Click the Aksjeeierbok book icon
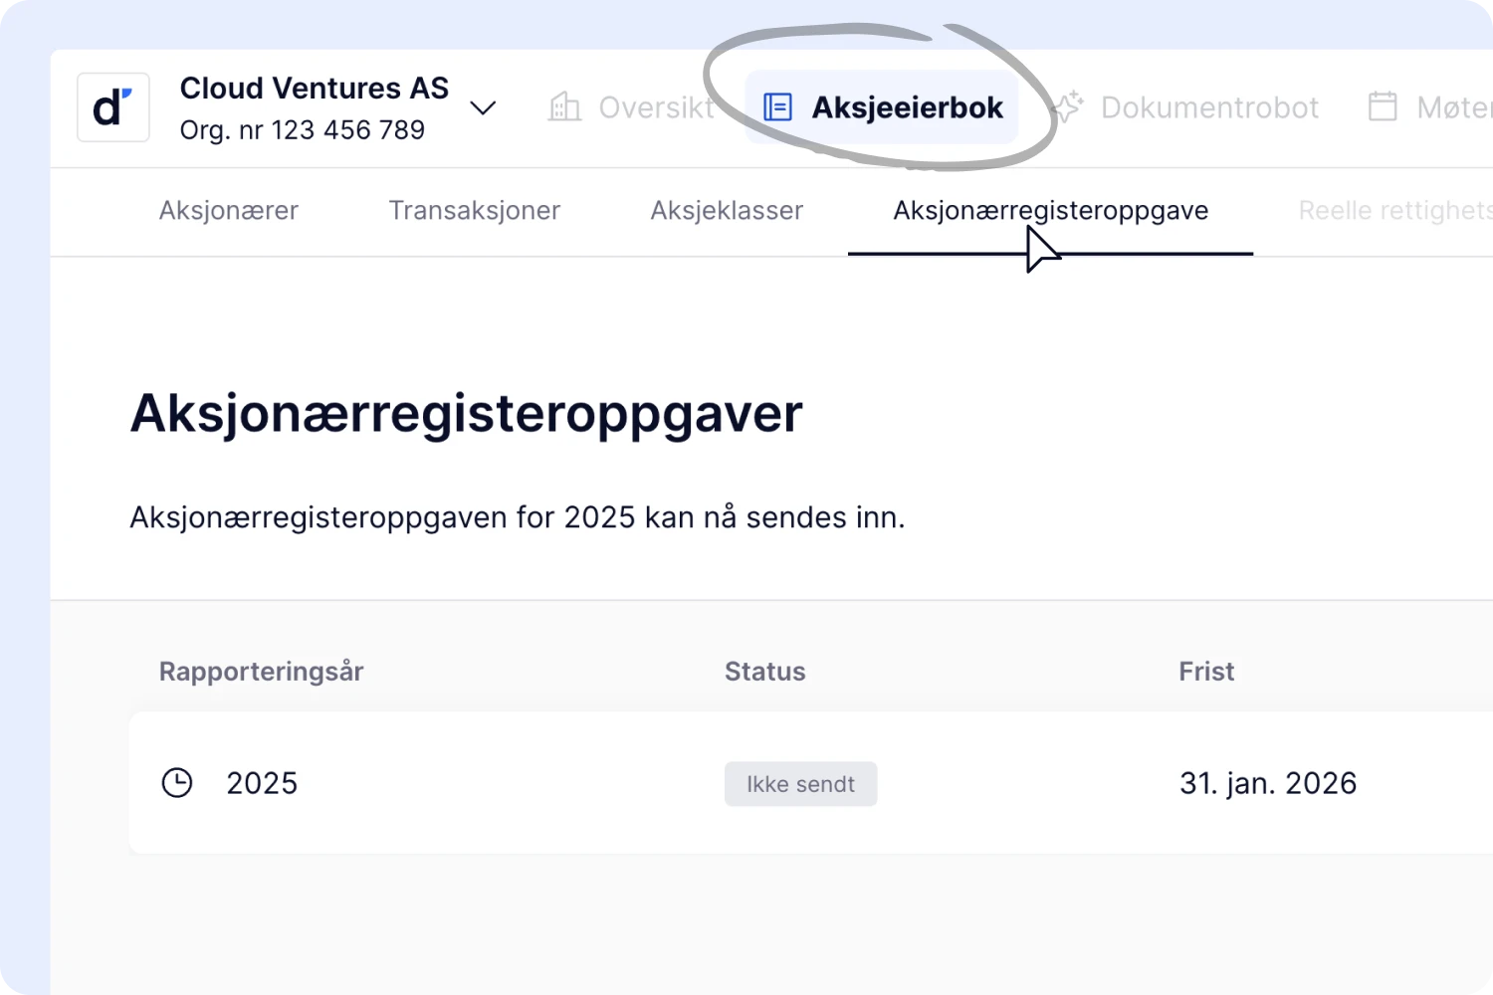 coord(777,107)
